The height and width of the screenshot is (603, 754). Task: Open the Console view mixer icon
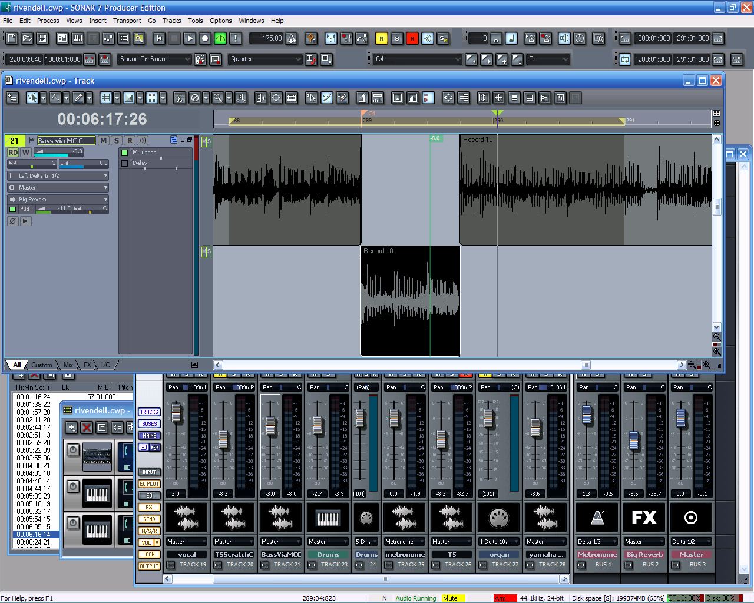pos(108,38)
